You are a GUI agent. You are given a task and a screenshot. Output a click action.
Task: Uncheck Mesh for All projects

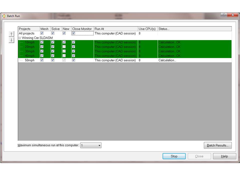[42, 33]
